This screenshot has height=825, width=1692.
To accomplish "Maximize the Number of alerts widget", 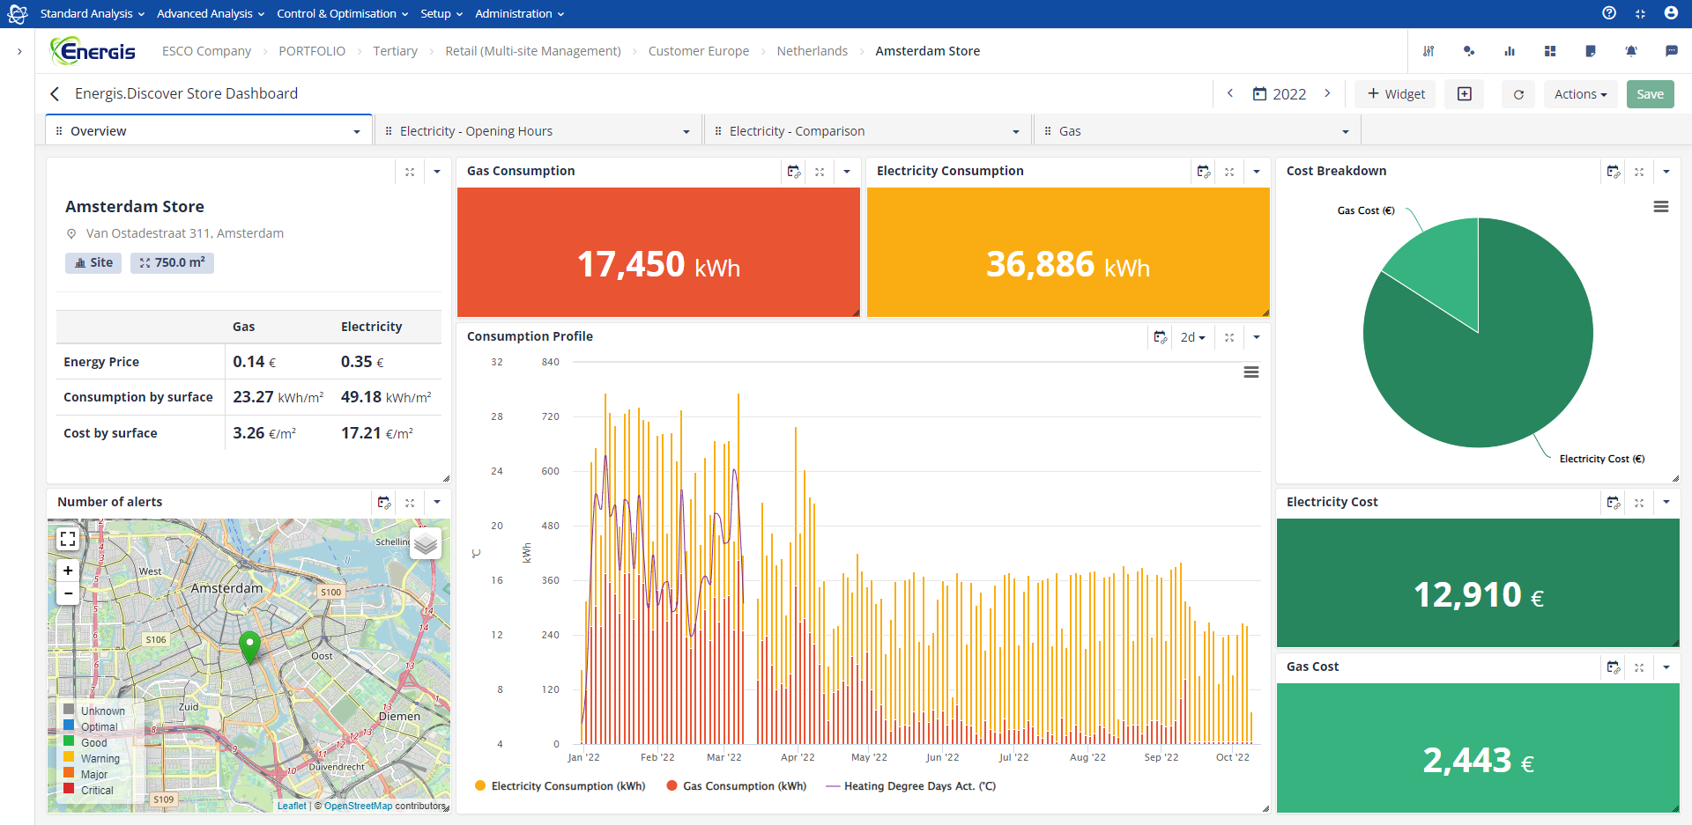I will pyautogui.click(x=410, y=503).
